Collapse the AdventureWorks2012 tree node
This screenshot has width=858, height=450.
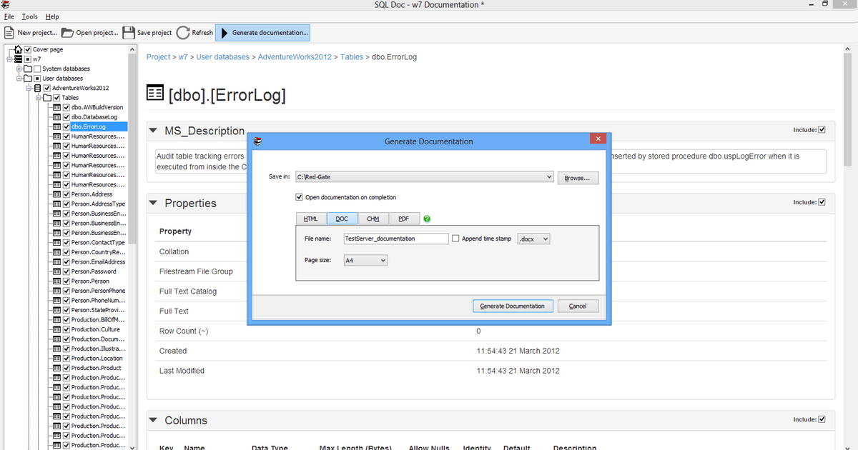(28, 88)
